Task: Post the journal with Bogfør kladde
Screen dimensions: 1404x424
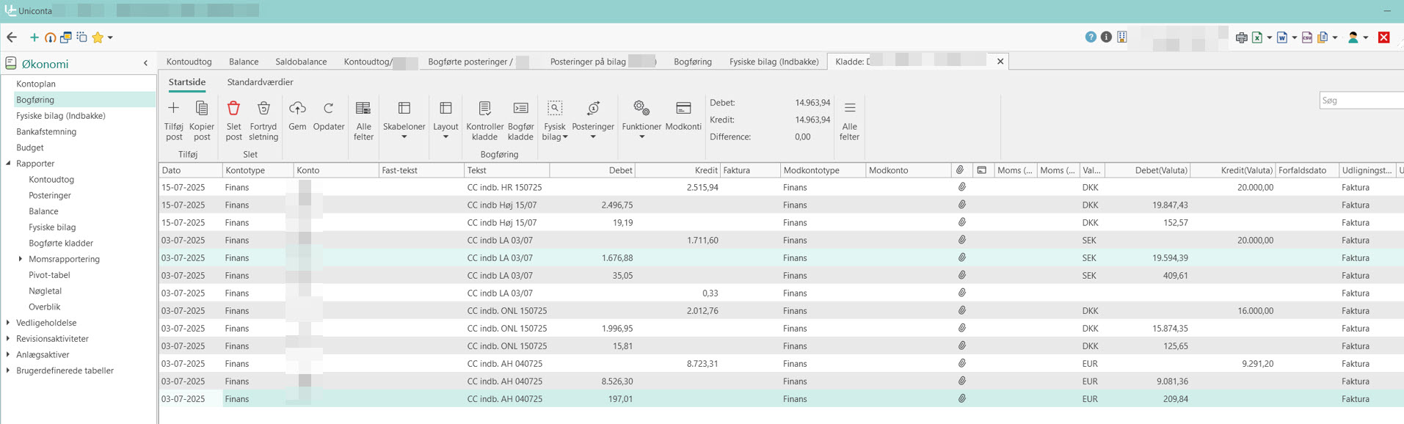Action: point(520,121)
